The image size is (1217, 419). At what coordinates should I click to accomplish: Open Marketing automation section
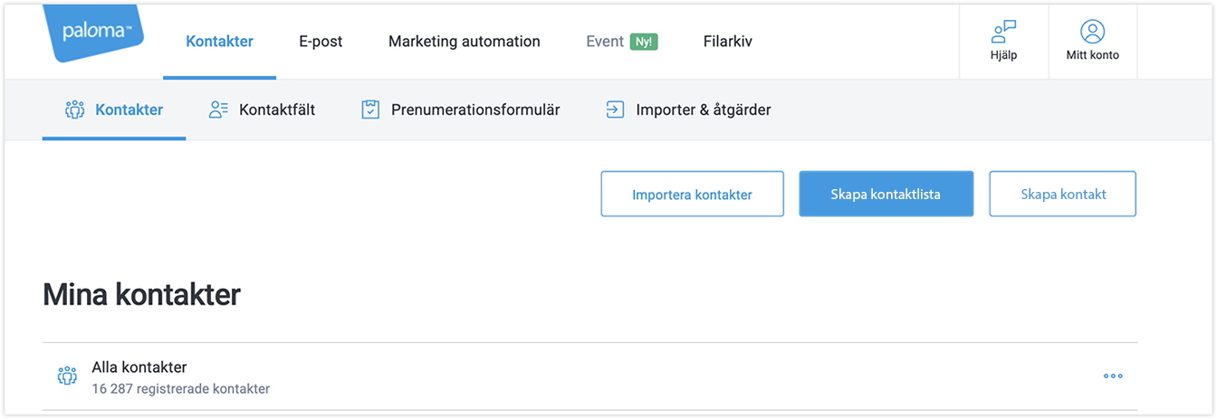click(464, 41)
